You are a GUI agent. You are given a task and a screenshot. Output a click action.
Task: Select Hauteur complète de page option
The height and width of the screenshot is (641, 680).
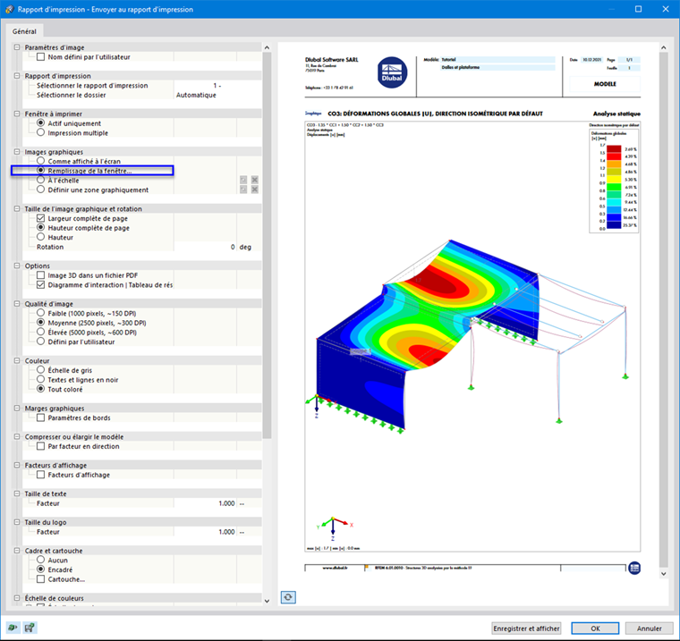coord(41,228)
